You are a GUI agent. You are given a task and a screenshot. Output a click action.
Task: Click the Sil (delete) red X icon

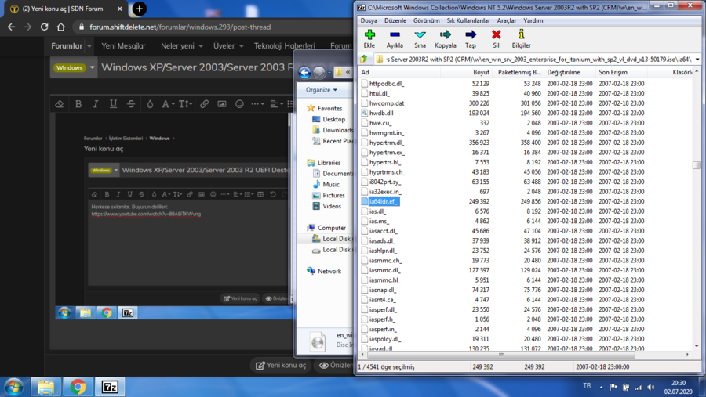point(497,34)
